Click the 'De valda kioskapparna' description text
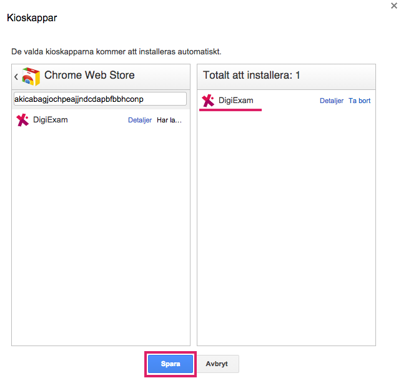 point(116,52)
